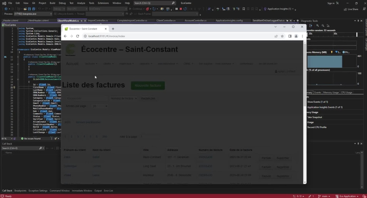Open the ApplicationInsights.config tab

(229, 21)
